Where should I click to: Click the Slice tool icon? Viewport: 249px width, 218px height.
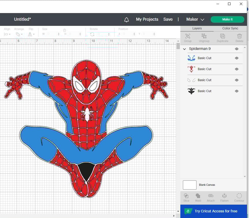tap(186, 196)
